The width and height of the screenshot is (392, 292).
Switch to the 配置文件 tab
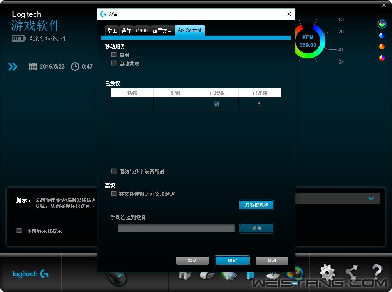click(162, 31)
